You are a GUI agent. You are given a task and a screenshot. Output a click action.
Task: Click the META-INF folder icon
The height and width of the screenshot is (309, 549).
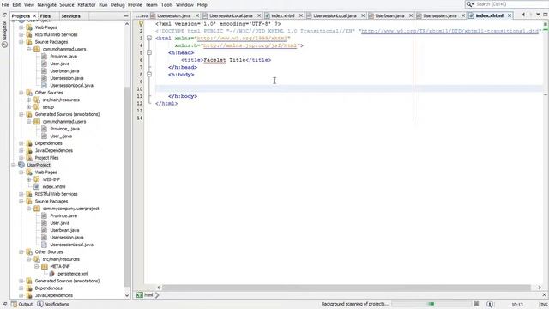point(44,266)
